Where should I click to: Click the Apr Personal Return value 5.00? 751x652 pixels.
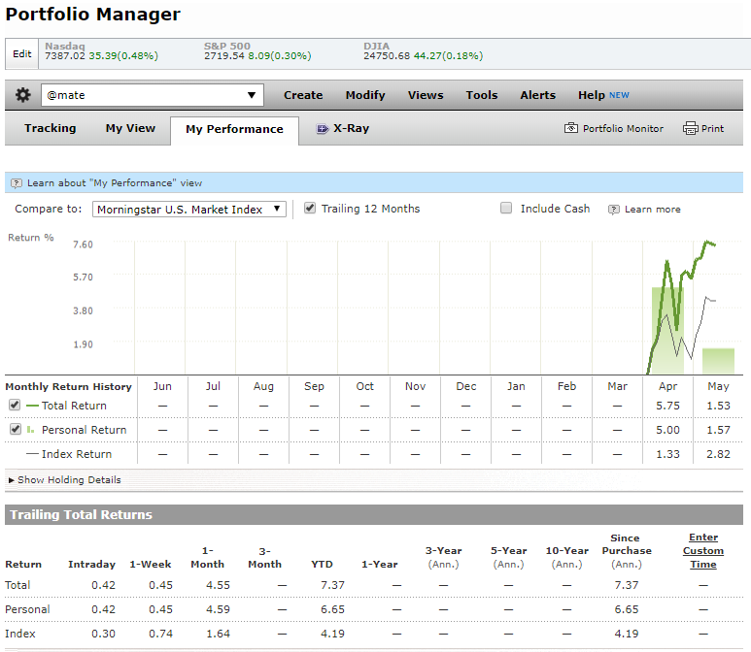[x=667, y=430]
